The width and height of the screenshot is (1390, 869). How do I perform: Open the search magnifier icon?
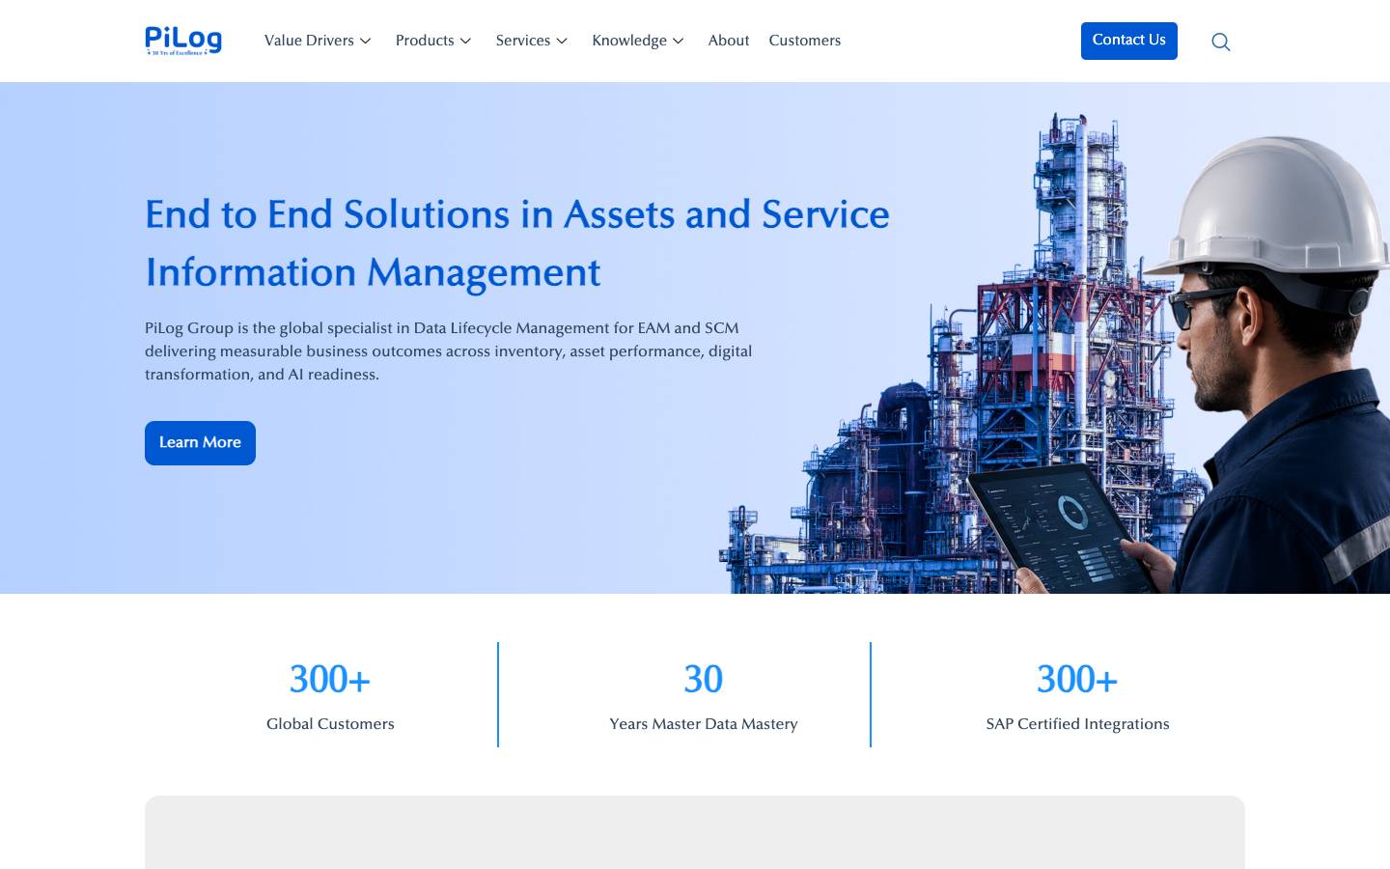click(1221, 42)
